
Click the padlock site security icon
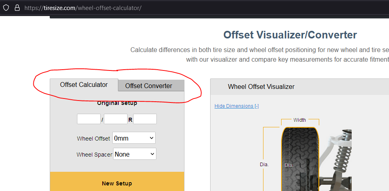tap(17, 8)
